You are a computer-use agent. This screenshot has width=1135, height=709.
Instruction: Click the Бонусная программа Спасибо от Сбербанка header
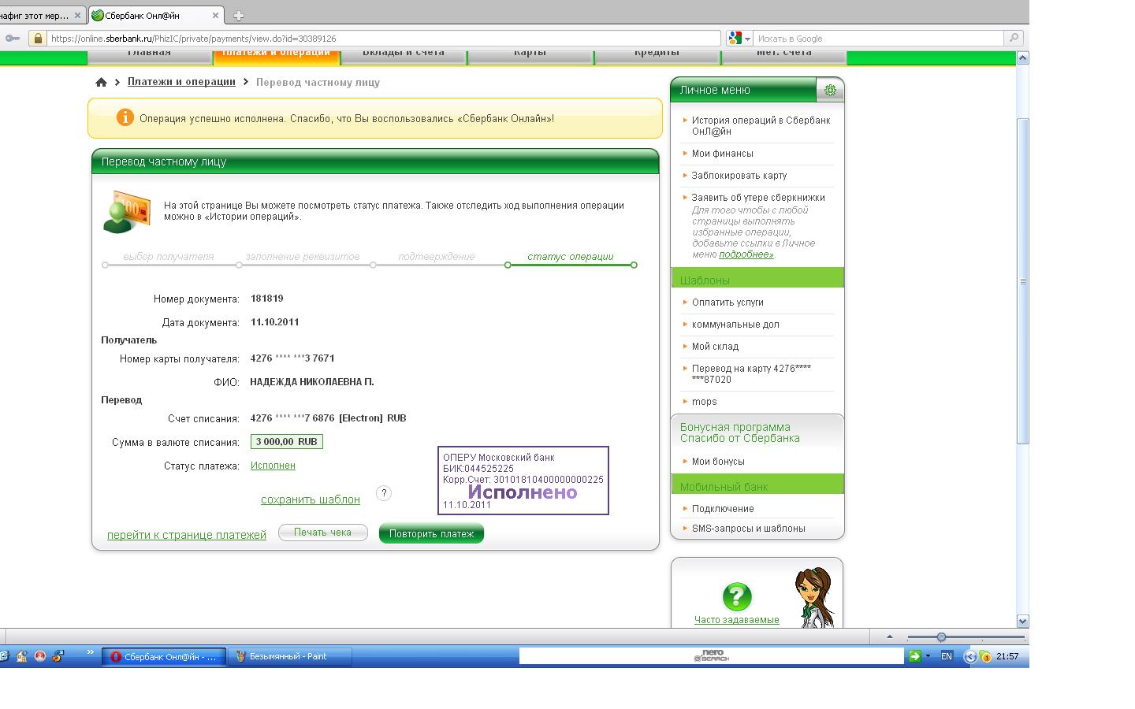click(740, 432)
